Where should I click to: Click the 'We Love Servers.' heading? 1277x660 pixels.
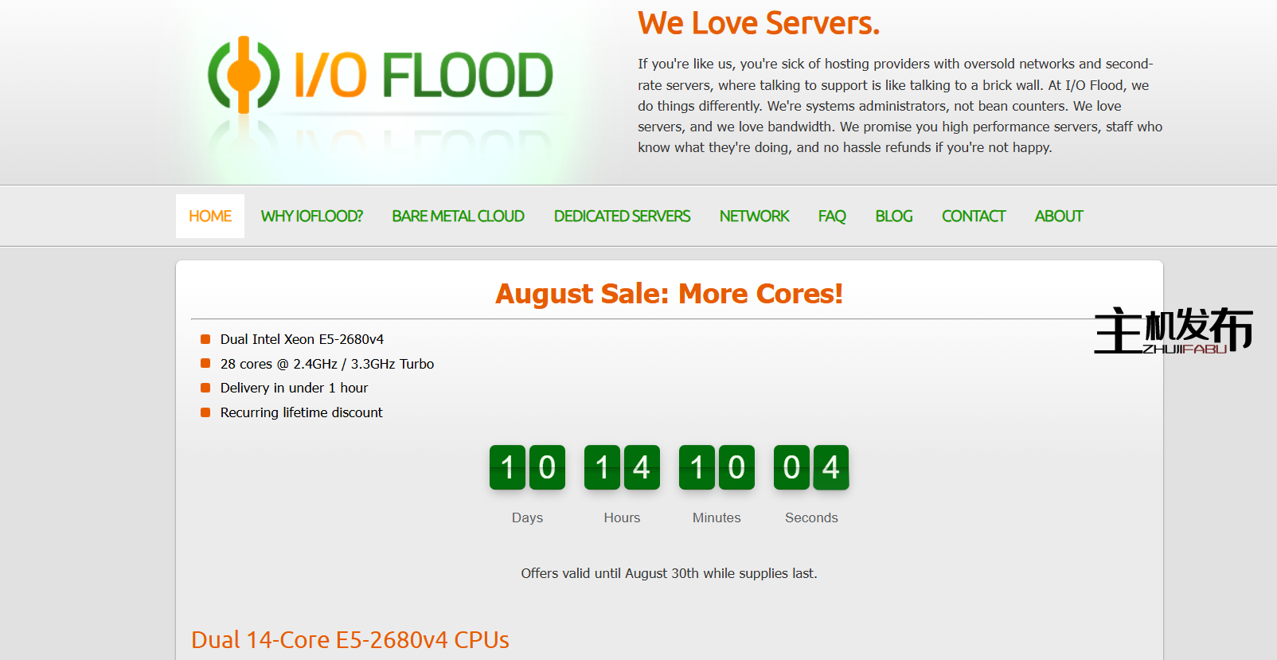coord(759,23)
